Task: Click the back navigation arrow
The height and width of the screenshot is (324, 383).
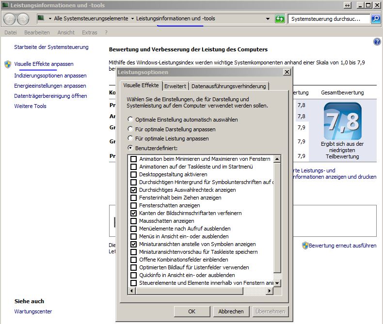Action: tap(10, 19)
